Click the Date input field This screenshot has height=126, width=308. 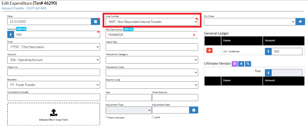pos(49,22)
